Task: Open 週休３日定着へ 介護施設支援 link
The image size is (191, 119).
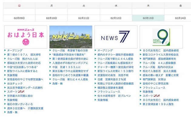Action: click(x=25, y=108)
